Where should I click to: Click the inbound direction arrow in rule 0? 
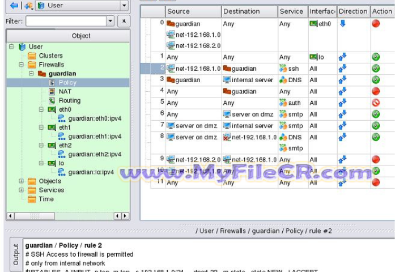(x=343, y=24)
